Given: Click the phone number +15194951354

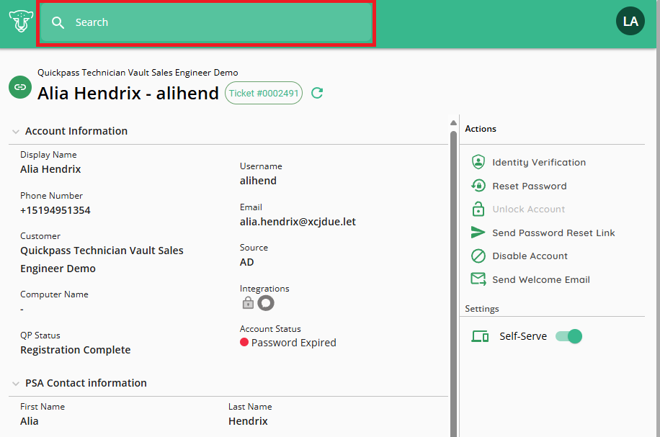Looking at the screenshot, I should [55, 210].
